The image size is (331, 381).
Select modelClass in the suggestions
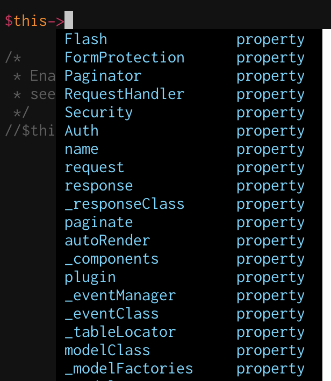tap(107, 350)
